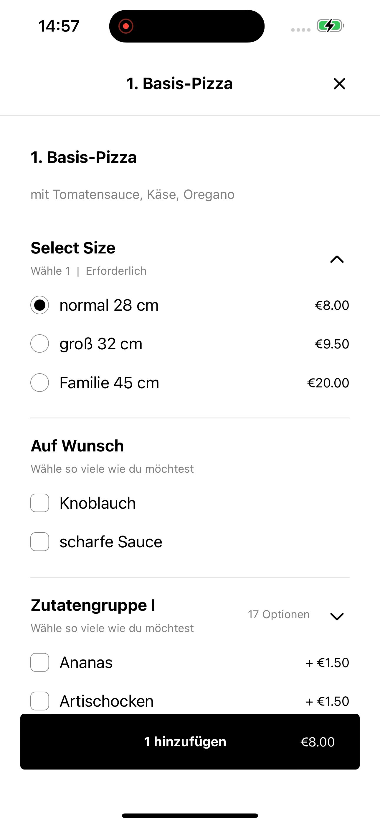Tap the red recording indicator icon
The image size is (380, 825).
coord(126,26)
